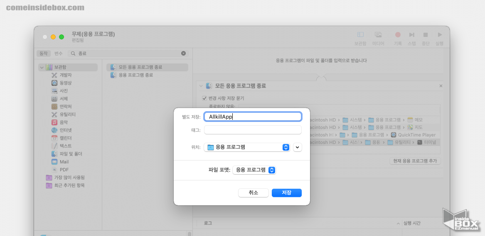Click the 취소 cancel button
The height and width of the screenshot is (236, 485).
(254, 193)
